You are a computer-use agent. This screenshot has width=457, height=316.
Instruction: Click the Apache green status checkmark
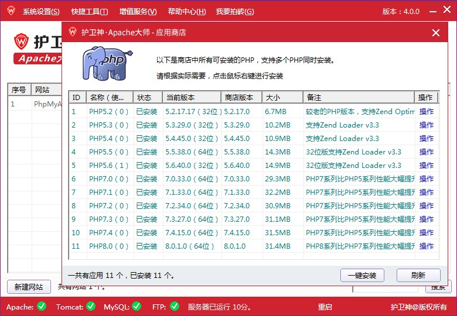41,306
